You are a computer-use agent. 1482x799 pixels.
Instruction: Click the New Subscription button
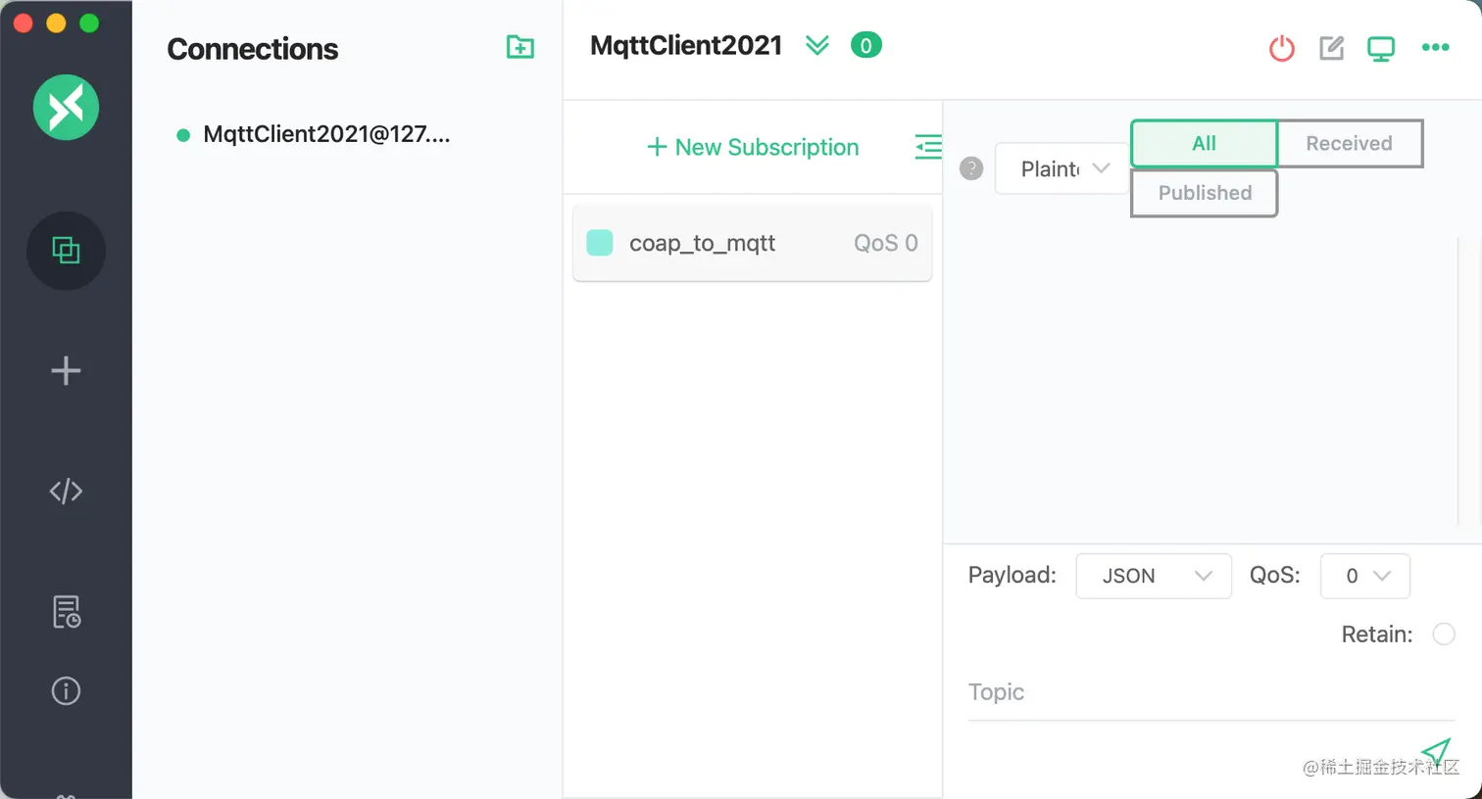click(753, 147)
